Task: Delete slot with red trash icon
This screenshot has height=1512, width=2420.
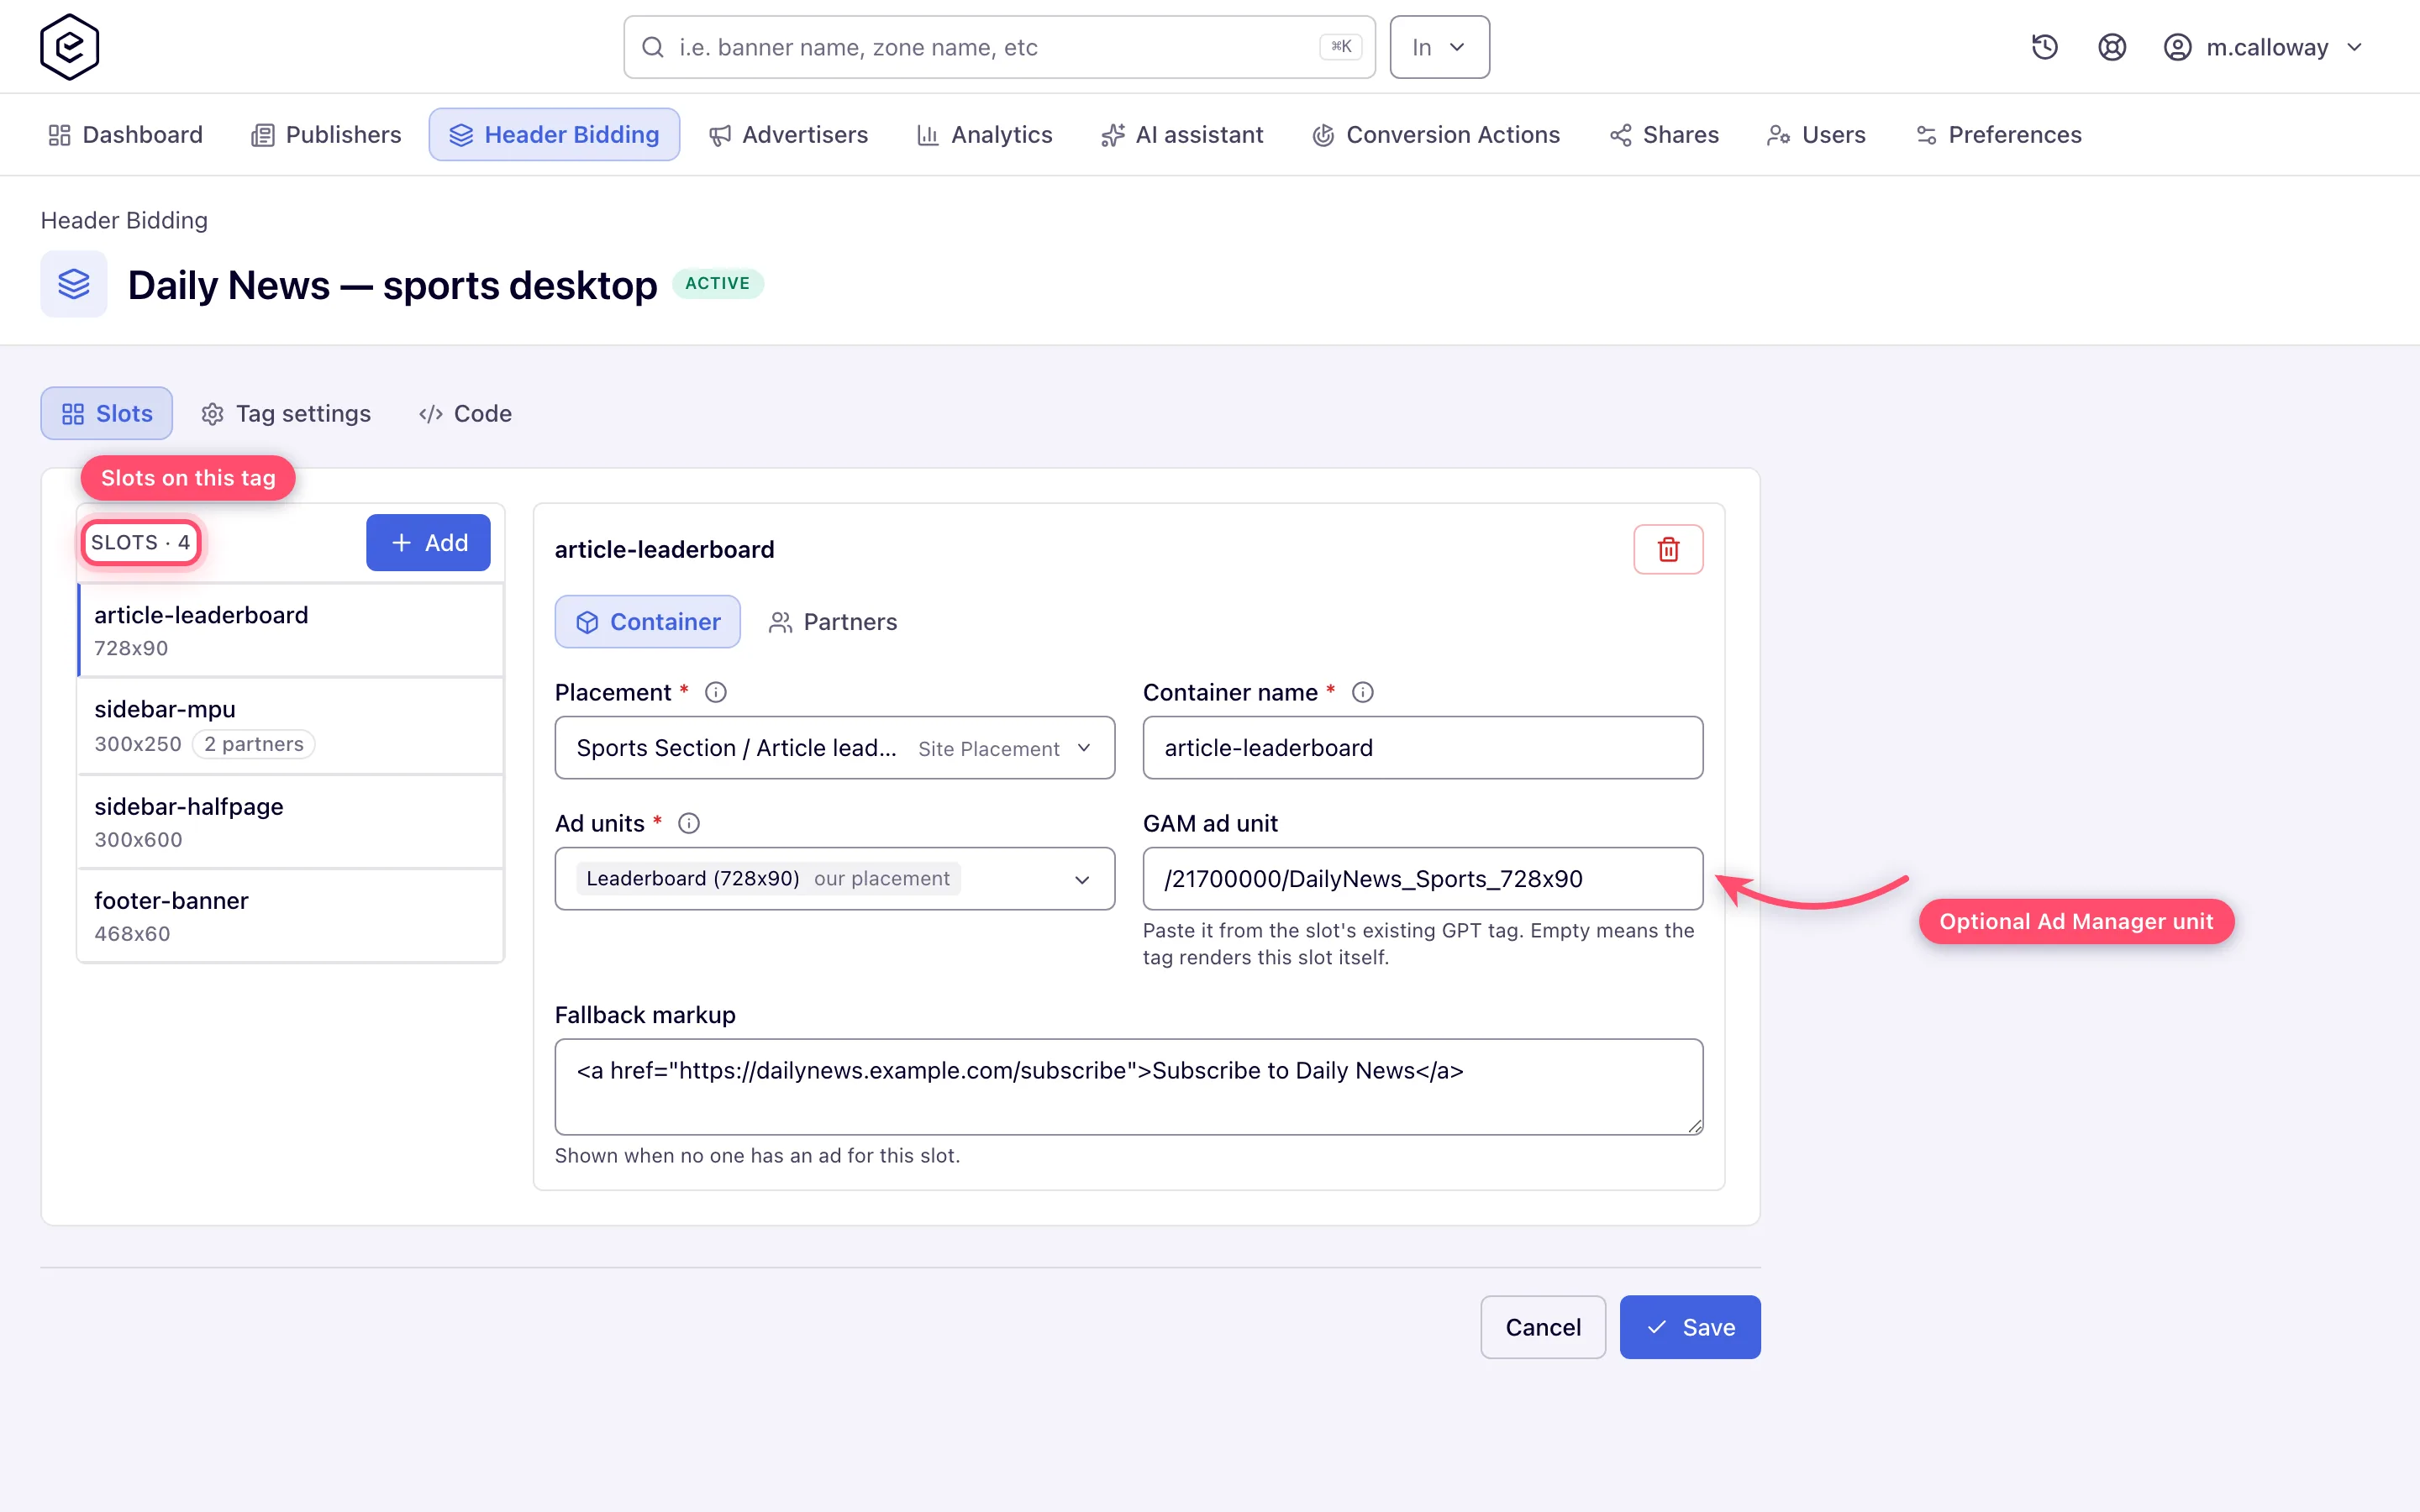Action: [x=1668, y=549]
